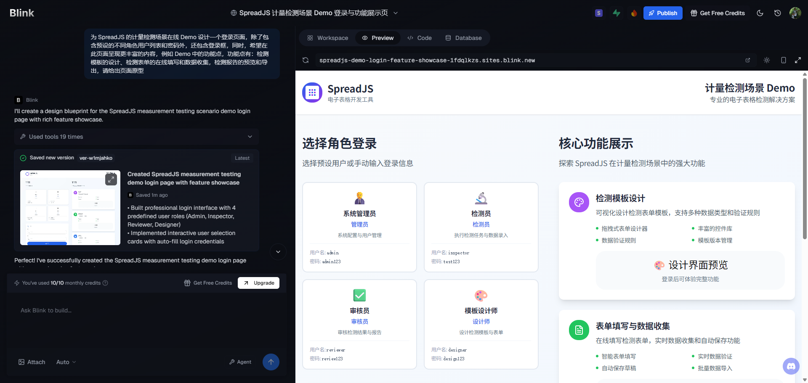The image size is (808, 383).
Task: Open user profile avatar
Action: point(795,13)
